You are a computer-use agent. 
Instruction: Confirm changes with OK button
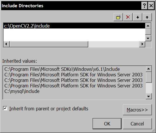tap(107, 124)
